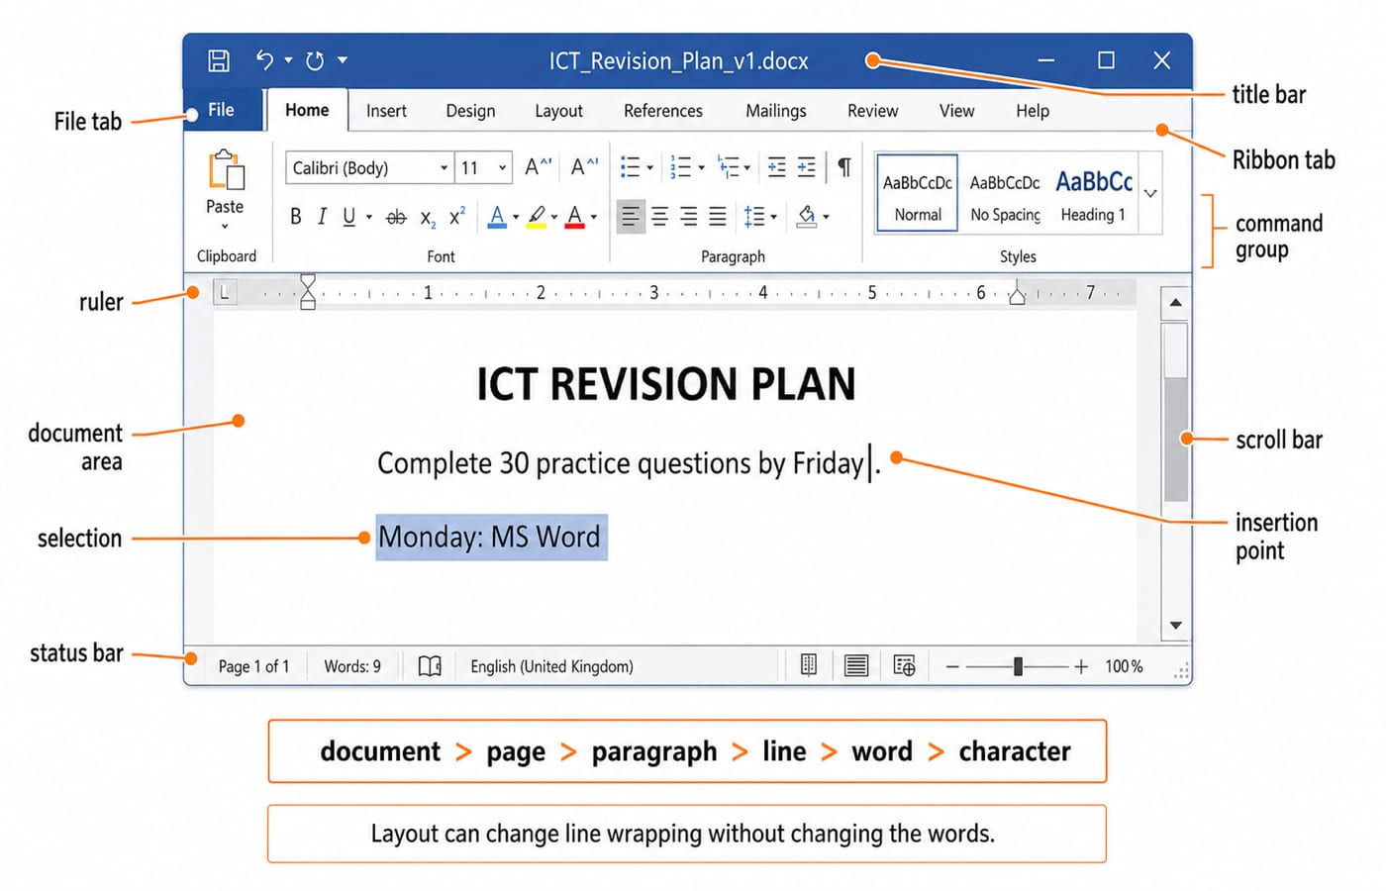Open the Insert tab
1386x891 pixels.
[386, 111]
